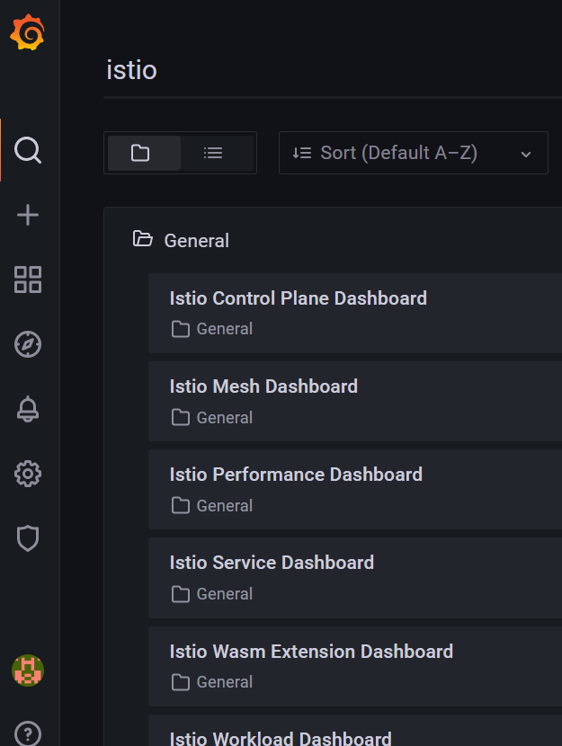The image size is (562, 746).
Task: Open Istio Wasm Extension Dashboard
Action: pos(355,666)
